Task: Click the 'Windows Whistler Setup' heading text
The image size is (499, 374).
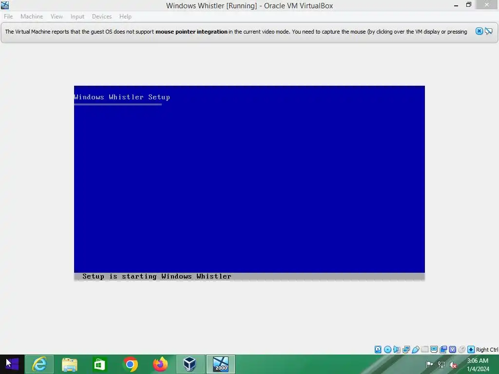Action: point(122,97)
